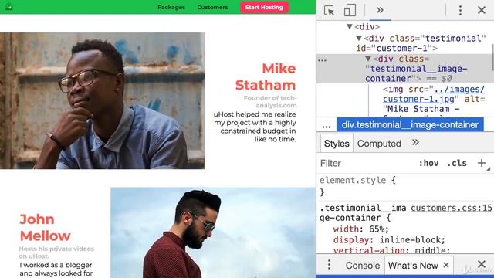Click Mike Statham's customer photo
Screen dimensions: 494x278
pos(103,101)
